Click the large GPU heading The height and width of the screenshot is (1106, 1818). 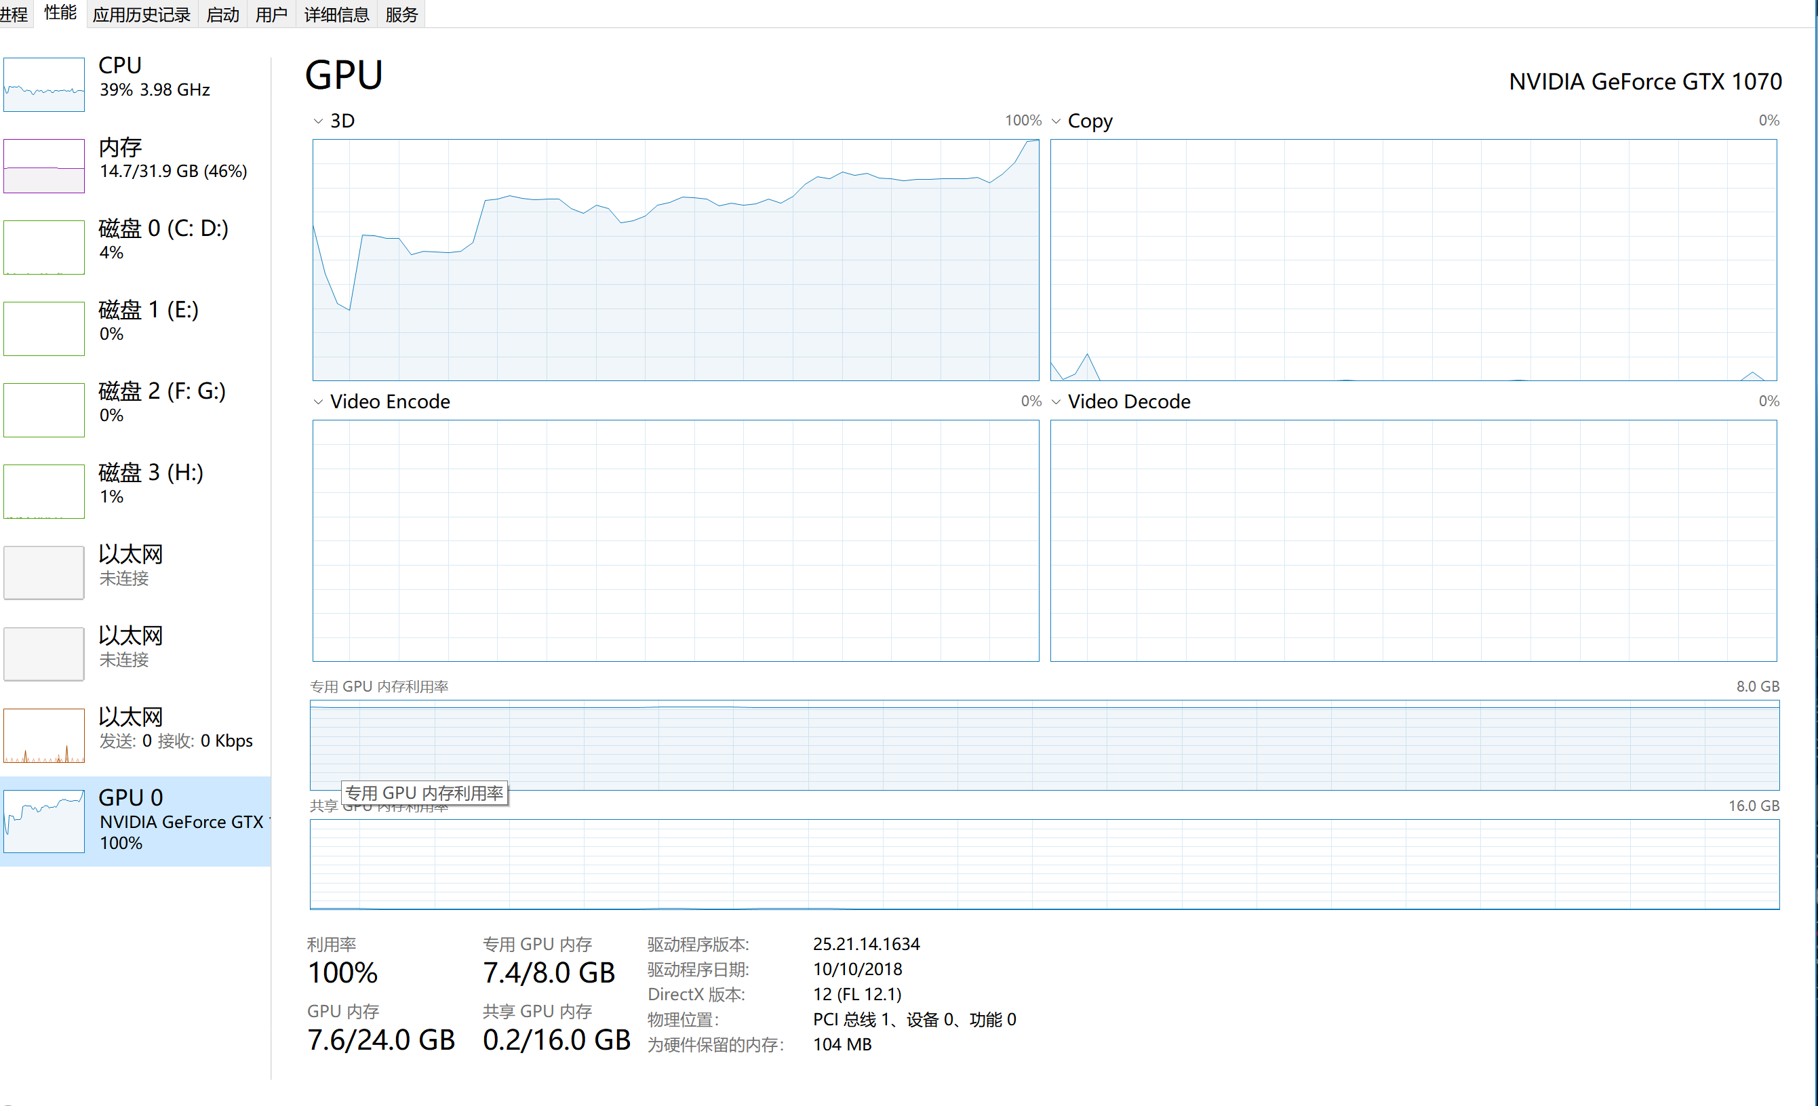[x=344, y=75]
